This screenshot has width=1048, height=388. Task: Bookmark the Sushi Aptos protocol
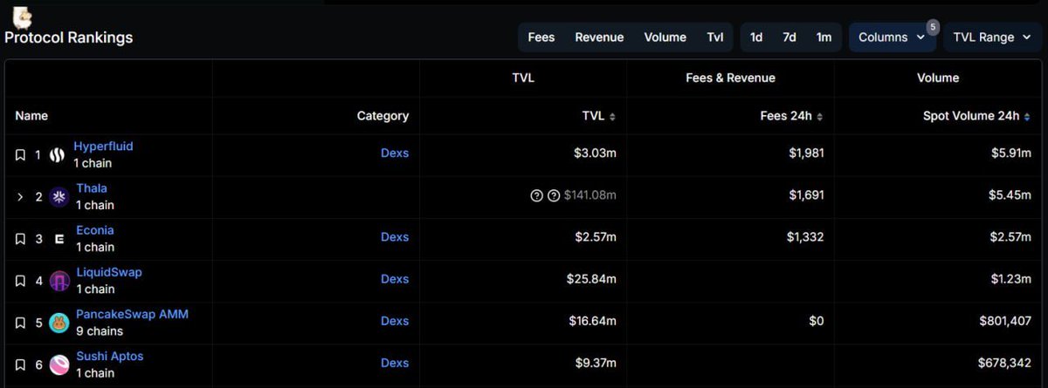[x=20, y=364]
